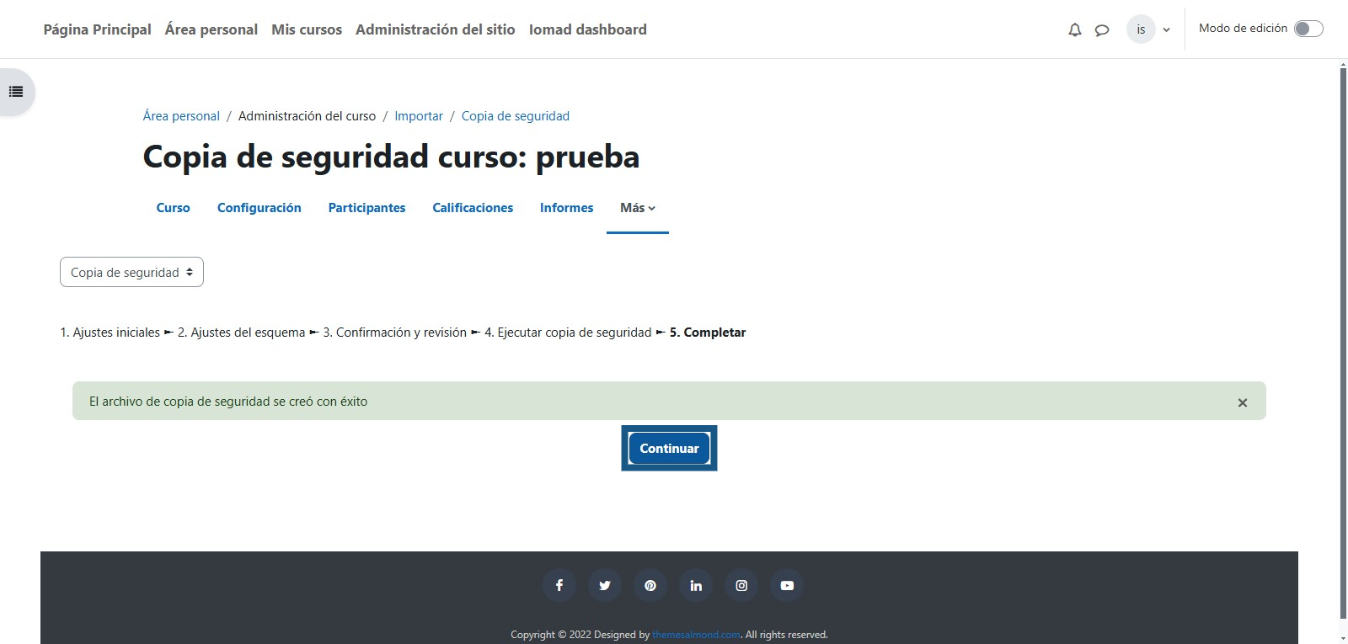Click the LinkedIn icon in footer
1348x644 pixels.
[x=696, y=585]
